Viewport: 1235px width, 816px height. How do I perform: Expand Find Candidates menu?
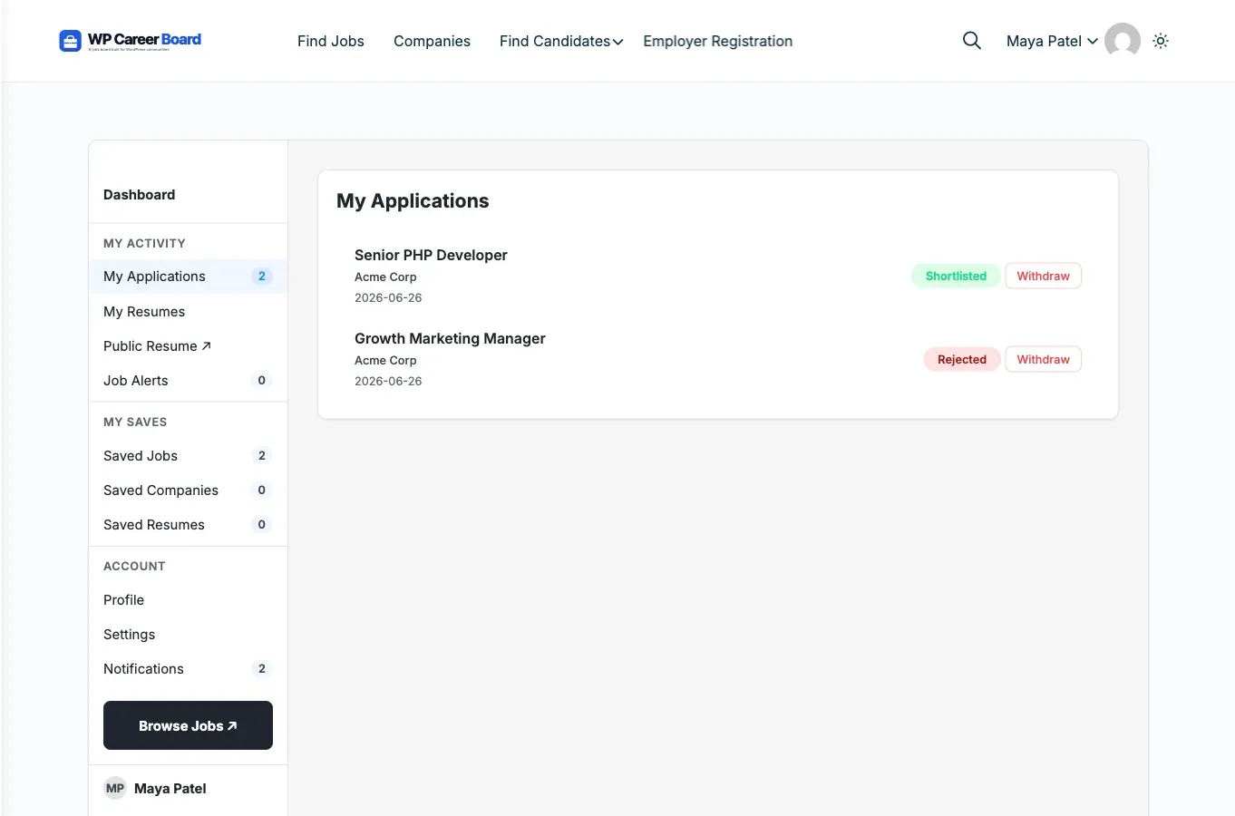[x=561, y=41]
